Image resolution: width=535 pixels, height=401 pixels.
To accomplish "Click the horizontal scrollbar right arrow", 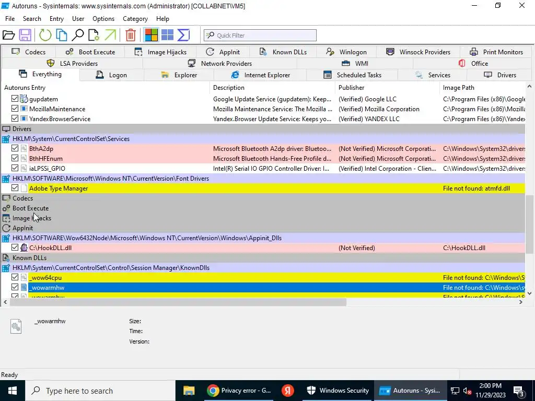I will (x=521, y=302).
